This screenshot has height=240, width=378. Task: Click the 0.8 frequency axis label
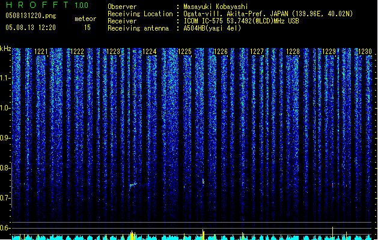5,168
